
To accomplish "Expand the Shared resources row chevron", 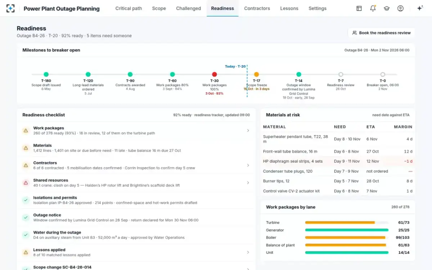I will click(x=248, y=183).
